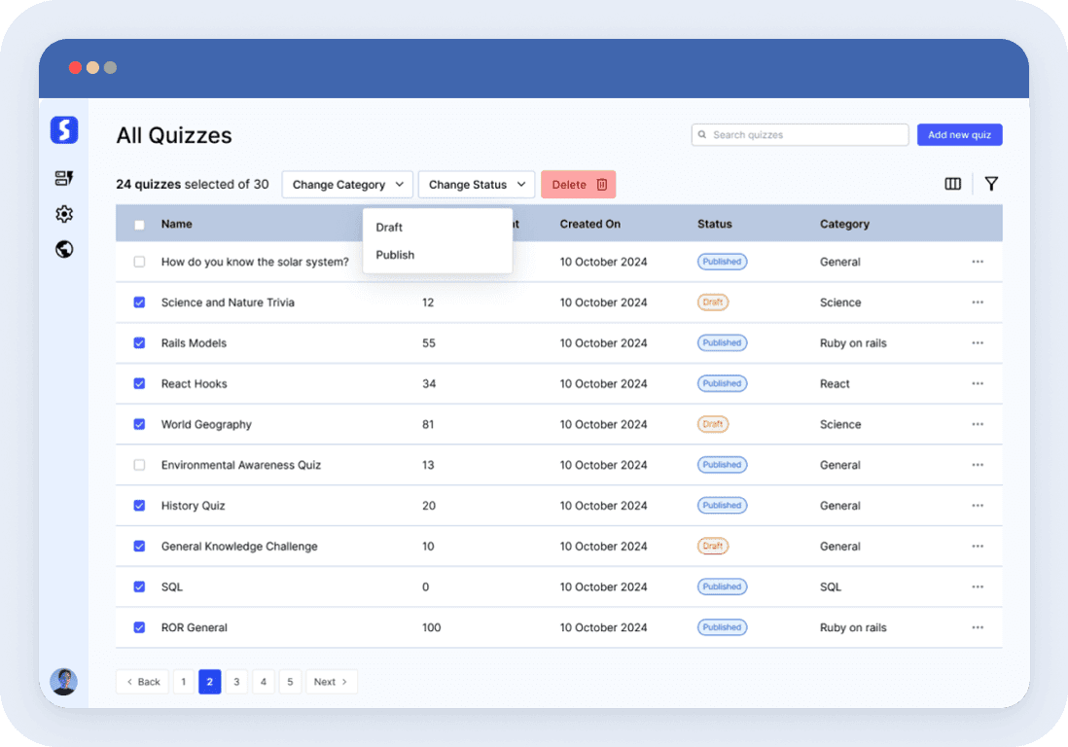Click user avatar at sidebar bottom
The width and height of the screenshot is (1068, 747).
coord(64,682)
